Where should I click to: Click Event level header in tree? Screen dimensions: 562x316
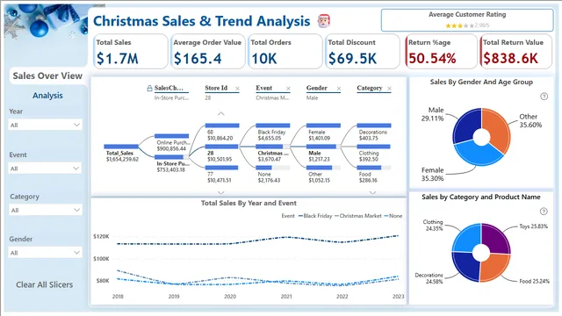click(263, 88)
